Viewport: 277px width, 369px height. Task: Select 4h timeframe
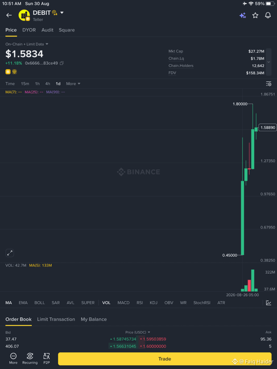[x=48, y=84]
